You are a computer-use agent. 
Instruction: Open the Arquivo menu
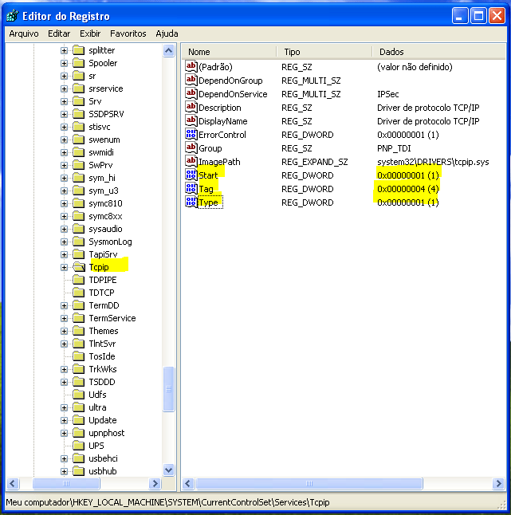(x=23, y=33)
